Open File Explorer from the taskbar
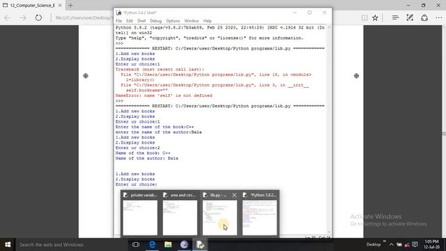The image size is (446, 251). tap(168, 245)
